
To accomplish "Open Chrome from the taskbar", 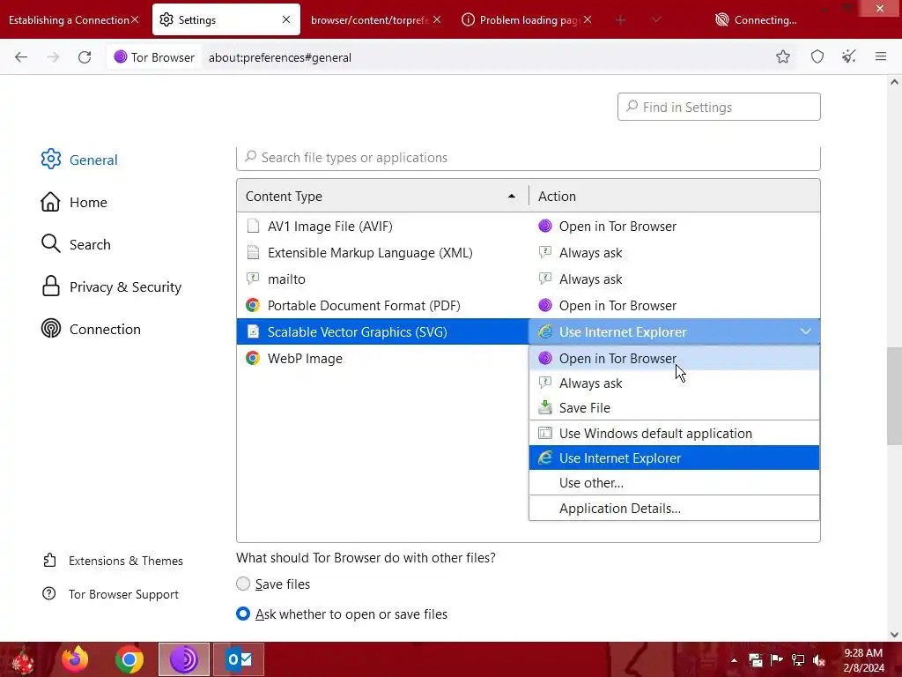I will point(129,659).
